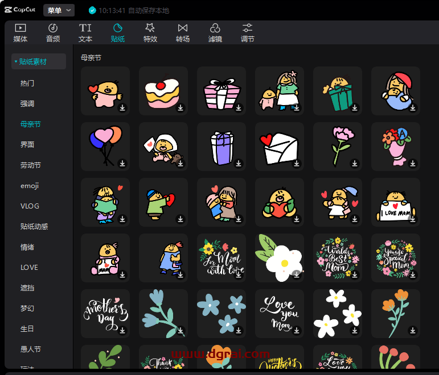Download the strawberry cake sticker
This screenshot has width=439, height=375.
coord(180,108)
